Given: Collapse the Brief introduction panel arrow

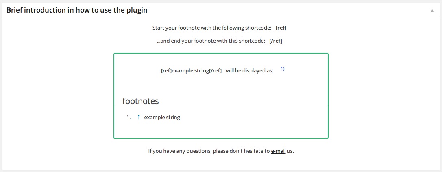Looking at the screenshot, I should click(x=432, y=11).
